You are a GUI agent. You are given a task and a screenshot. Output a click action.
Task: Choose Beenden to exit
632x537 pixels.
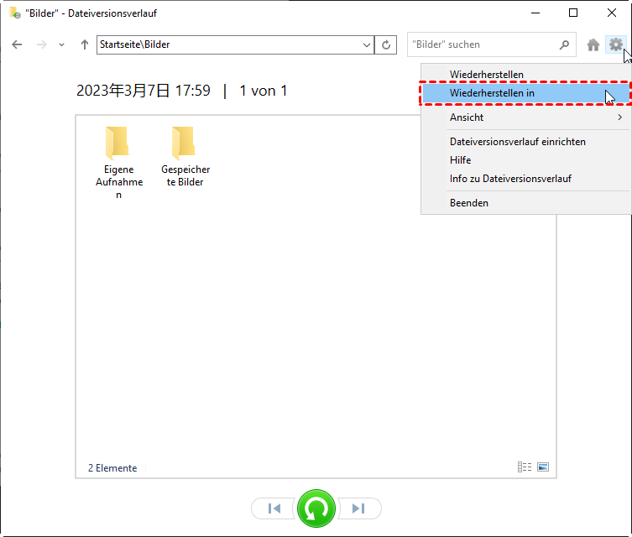(525, 203)
